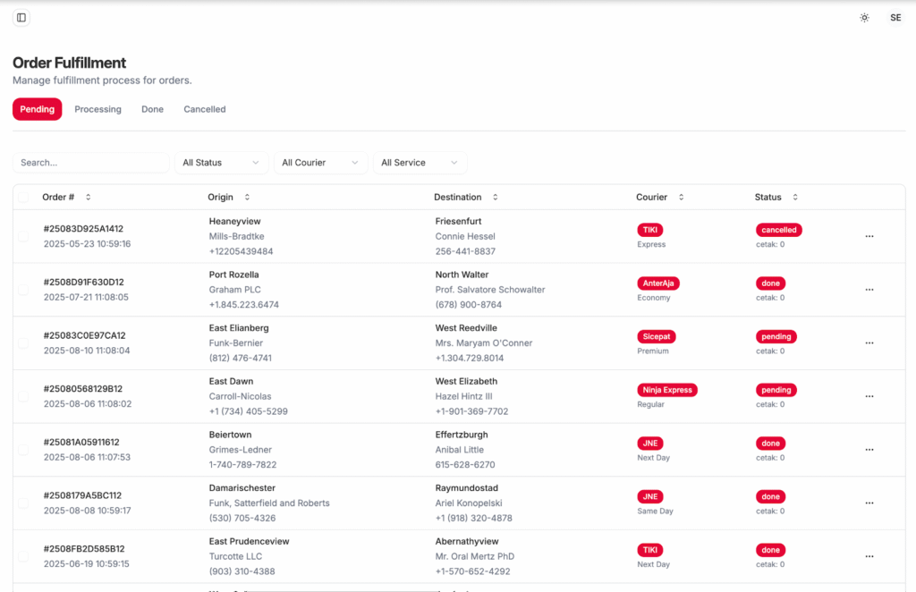The image size is (916, 592).
Task: Open the All Courier filter dropdown
Action: (320, 163)
